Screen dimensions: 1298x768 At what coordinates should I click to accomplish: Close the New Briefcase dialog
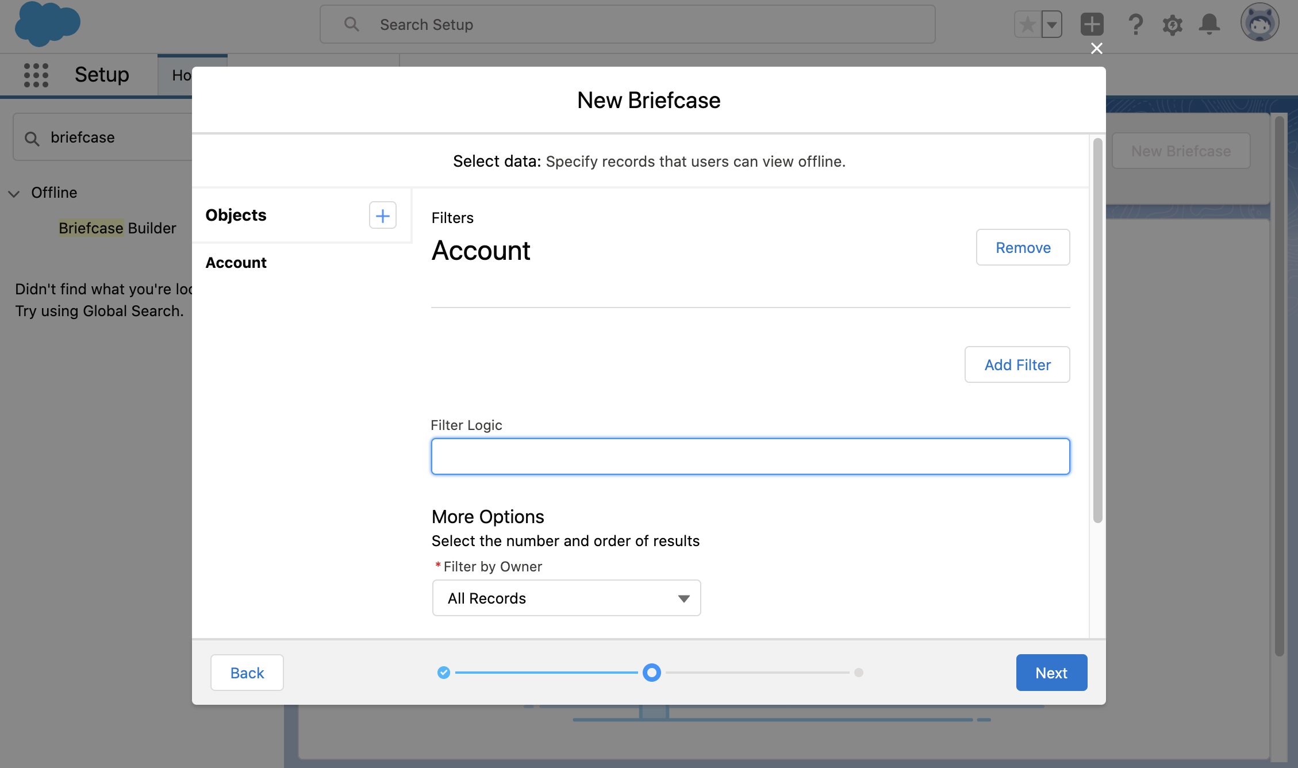tap(1096, 48)
